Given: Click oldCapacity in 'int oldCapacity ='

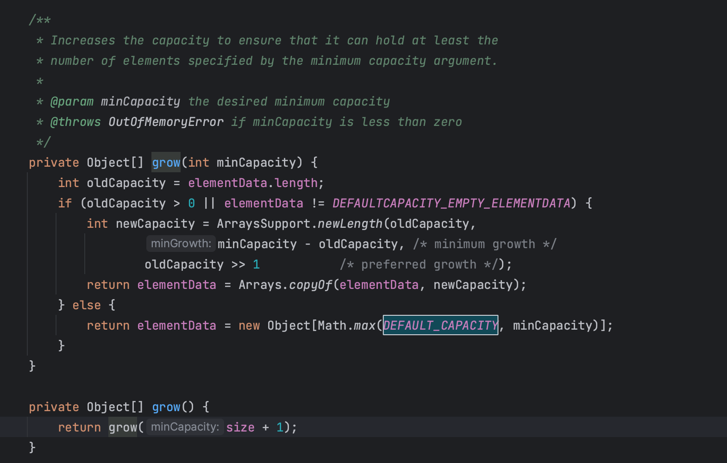Looking at the screenshot, I should pos(126,183).
